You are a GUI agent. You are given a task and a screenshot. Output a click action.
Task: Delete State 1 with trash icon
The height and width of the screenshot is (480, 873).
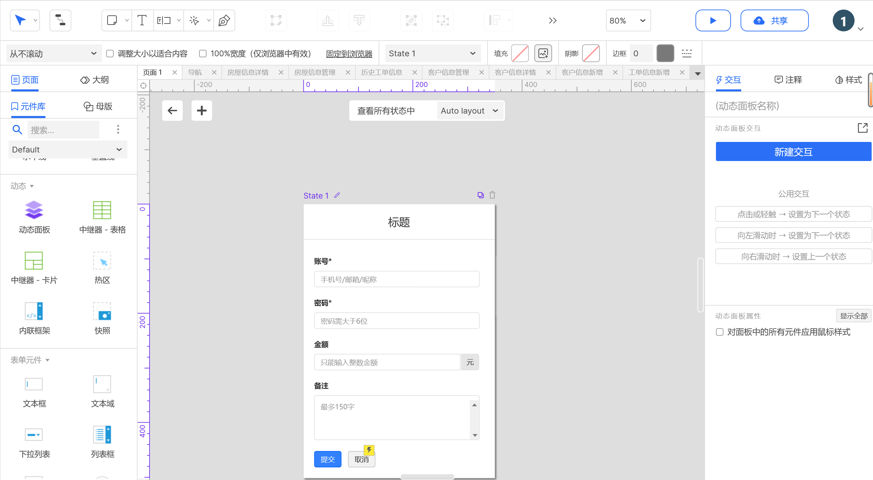click(492, 195)
